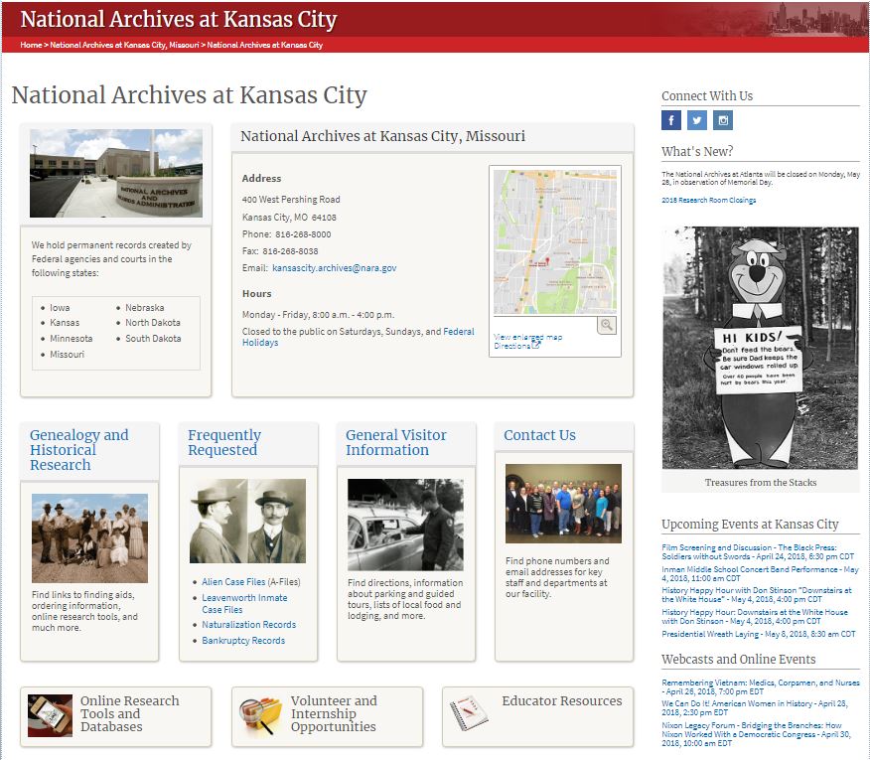
Task: Open the Directions external link
Action: [x=516, y=346]
